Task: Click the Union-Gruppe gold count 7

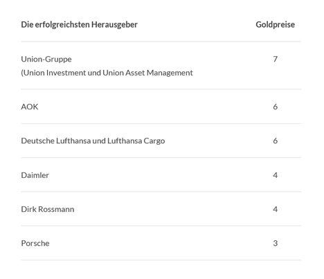Action: (275, 59)
